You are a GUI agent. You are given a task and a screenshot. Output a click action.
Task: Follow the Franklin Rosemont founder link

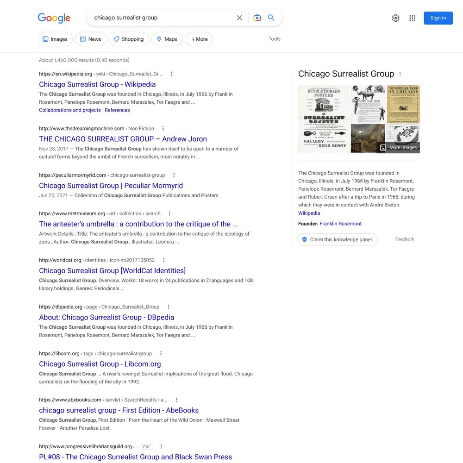[340, 224]
